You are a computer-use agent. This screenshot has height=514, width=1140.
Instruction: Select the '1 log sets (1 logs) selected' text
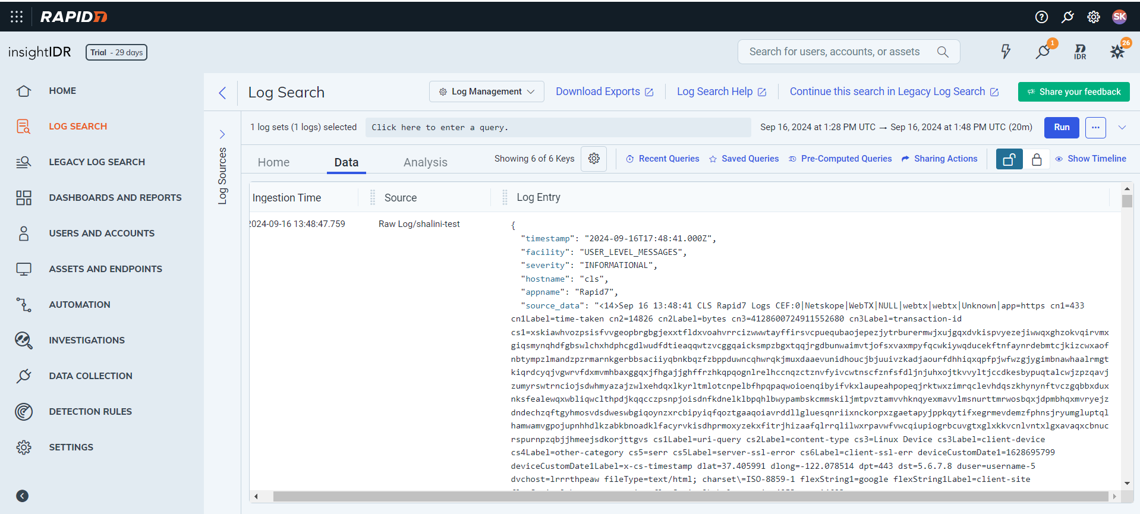304,127
